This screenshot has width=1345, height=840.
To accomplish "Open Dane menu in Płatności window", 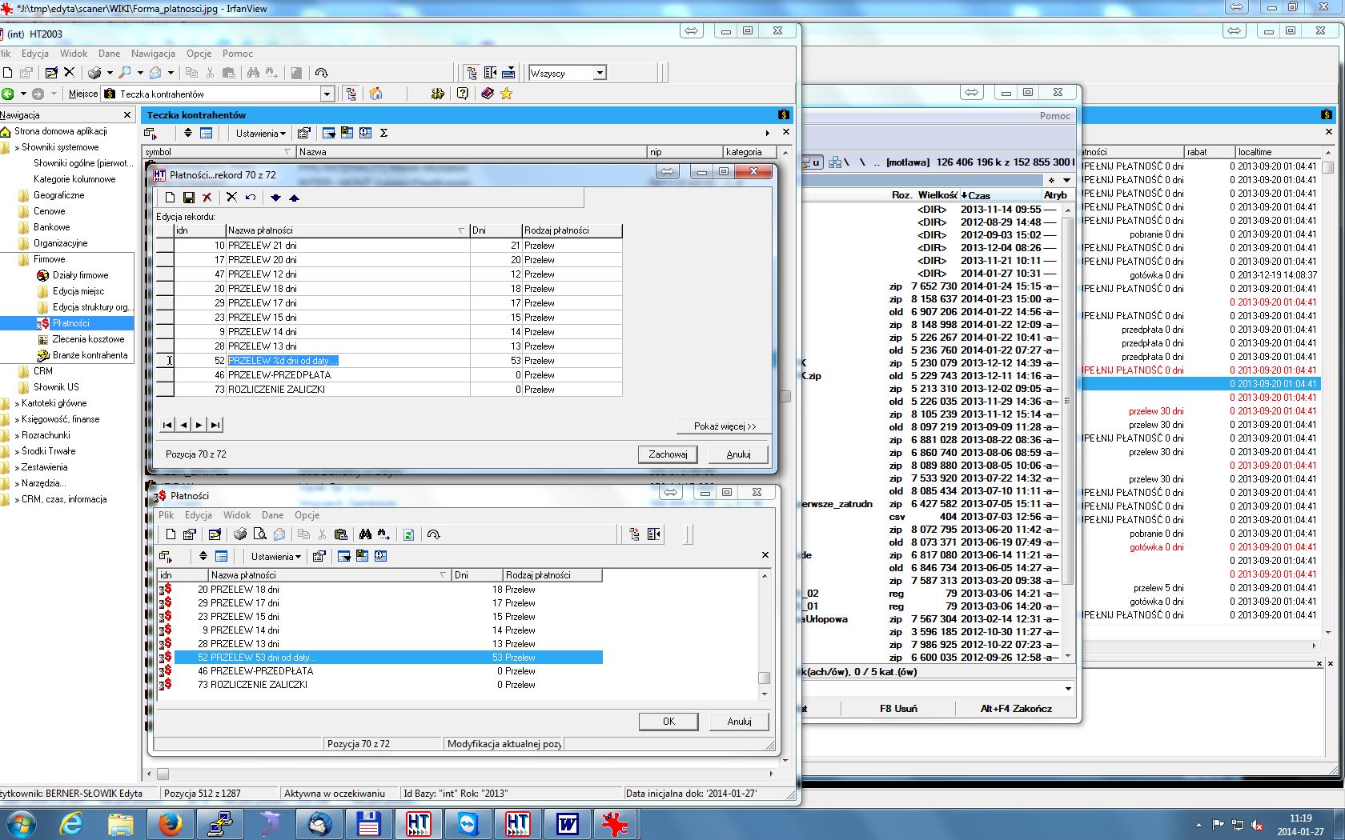I will [x=272, y=515].
